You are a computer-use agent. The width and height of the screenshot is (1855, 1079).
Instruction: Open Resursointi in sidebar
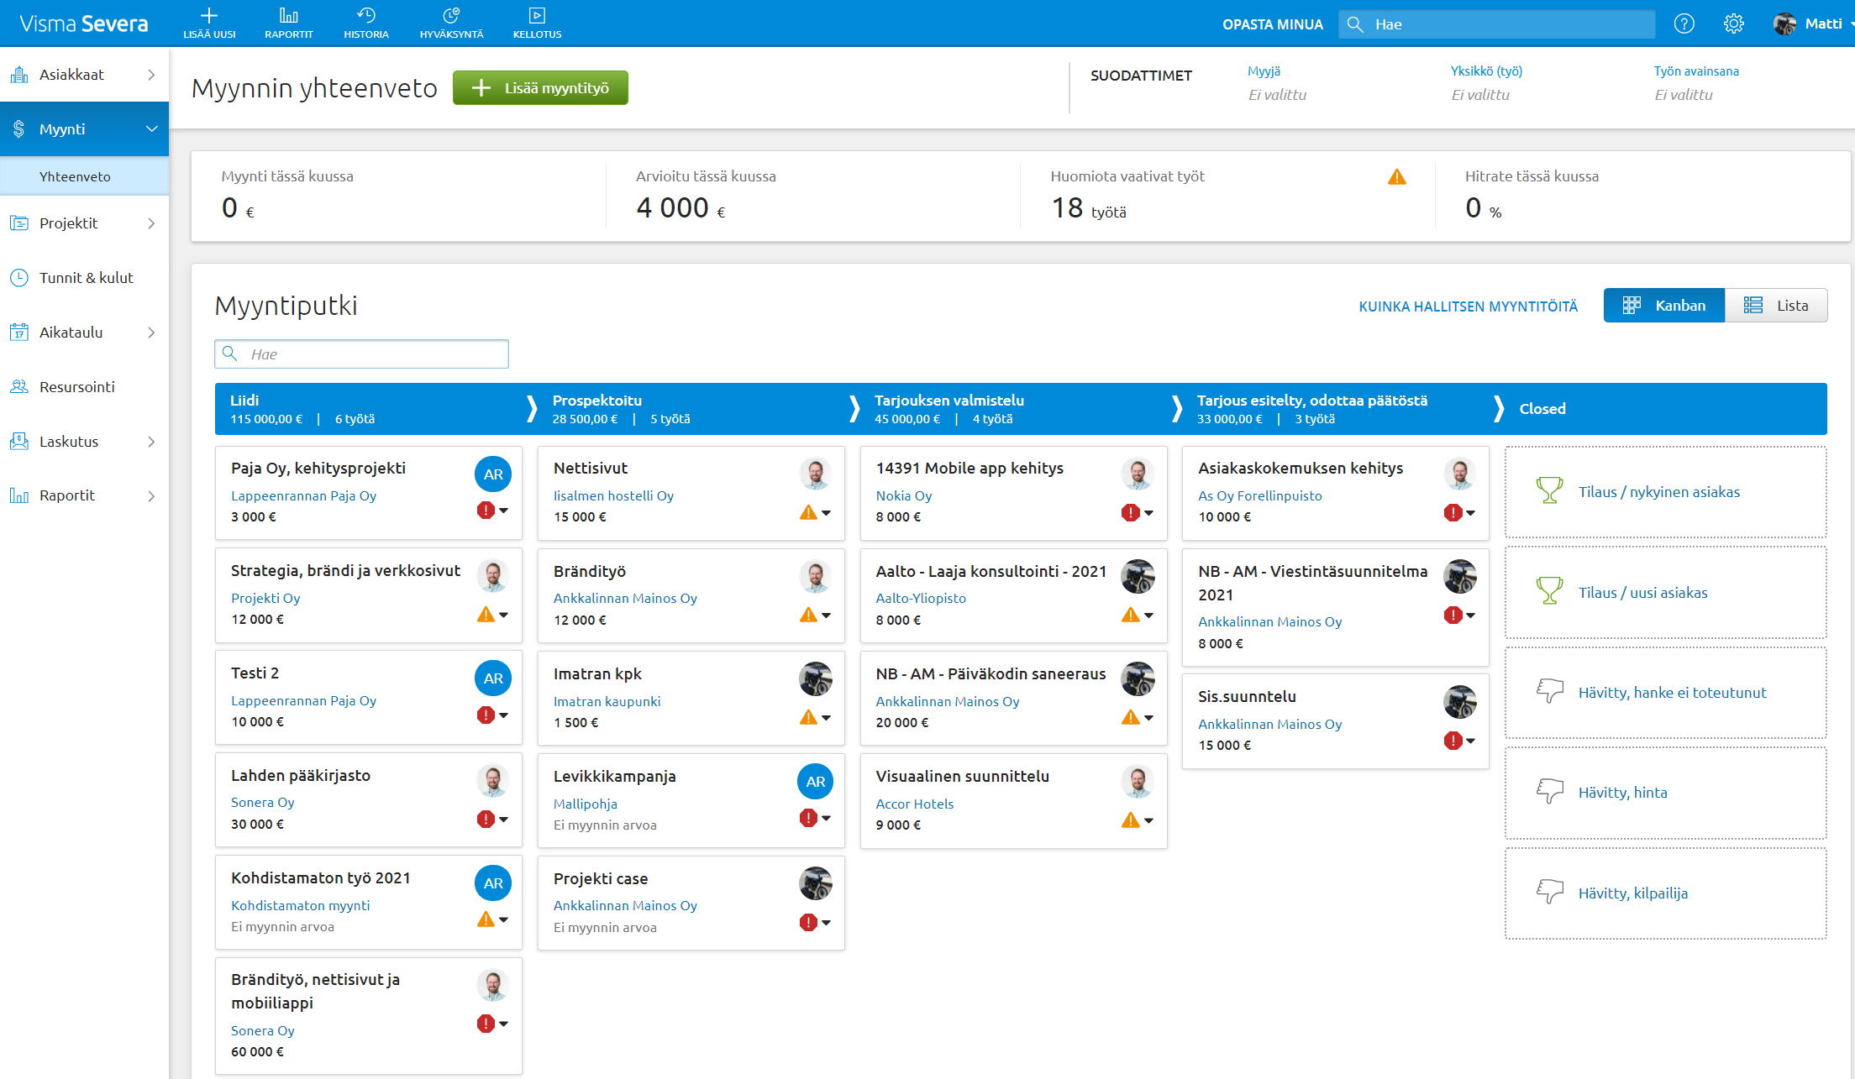(84, 387)
